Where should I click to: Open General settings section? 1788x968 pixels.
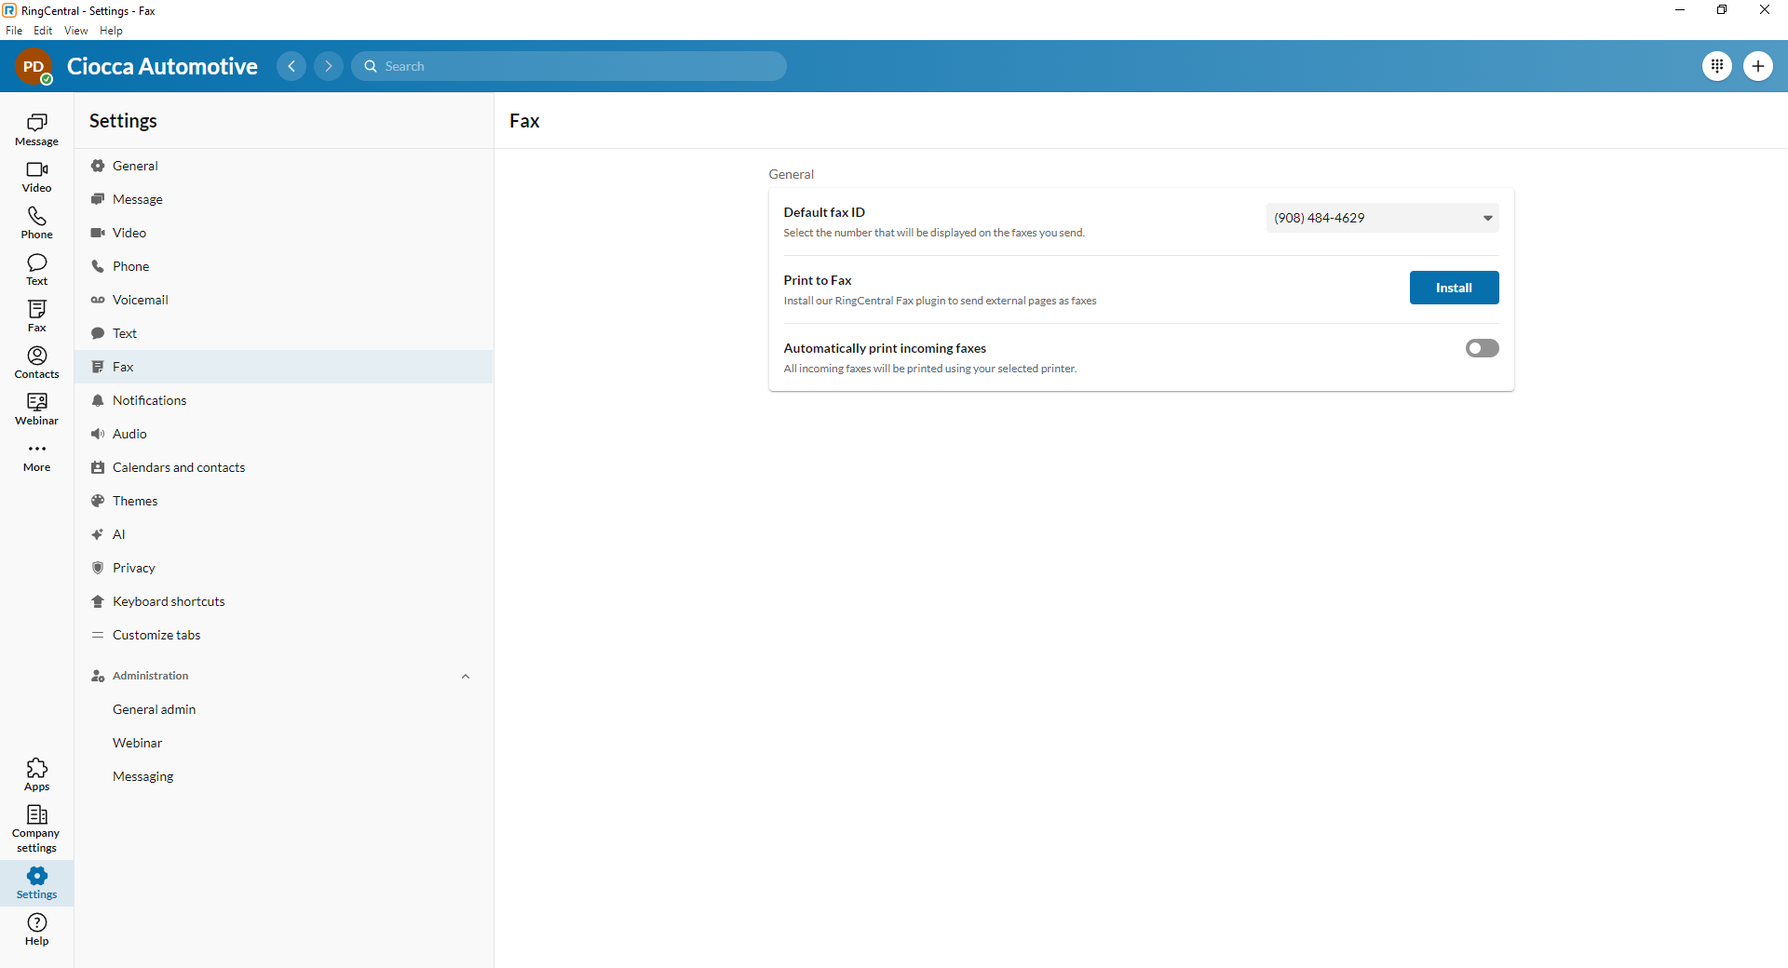[x=284, y=166]
